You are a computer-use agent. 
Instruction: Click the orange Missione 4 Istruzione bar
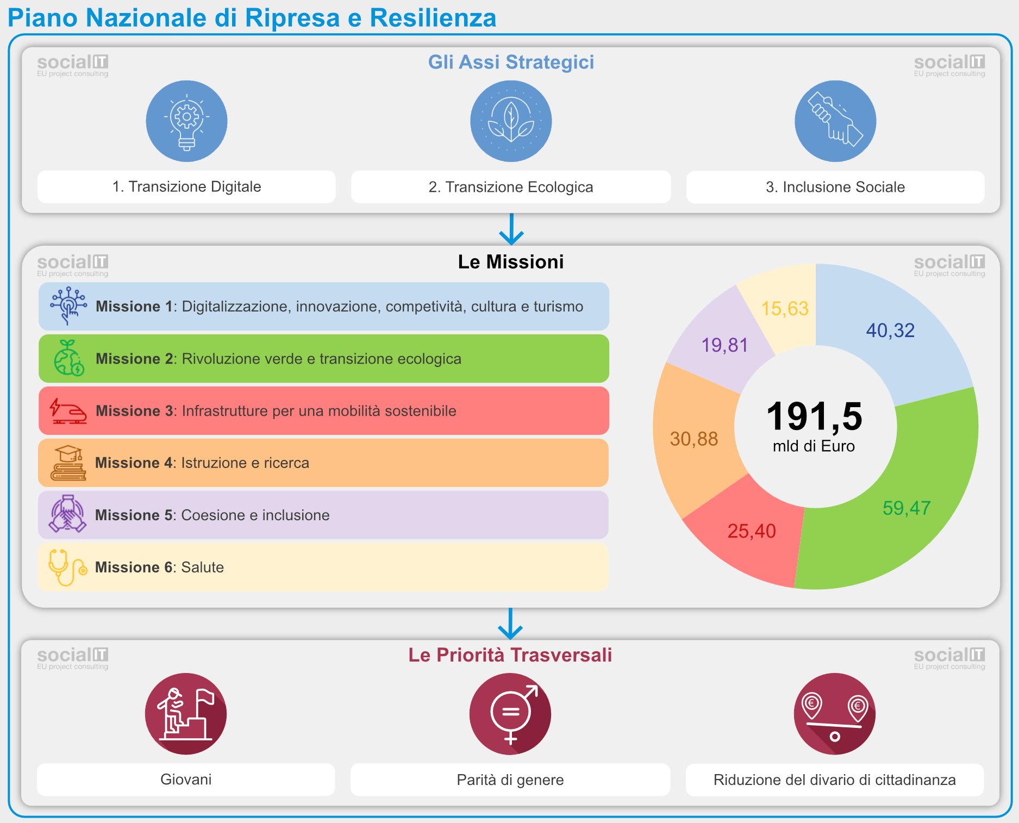click(323, 463)
